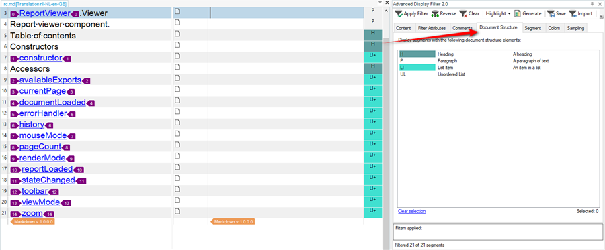Switch to the Segment tab
This screenshot has height=250, width=605.
click(533, 28)
